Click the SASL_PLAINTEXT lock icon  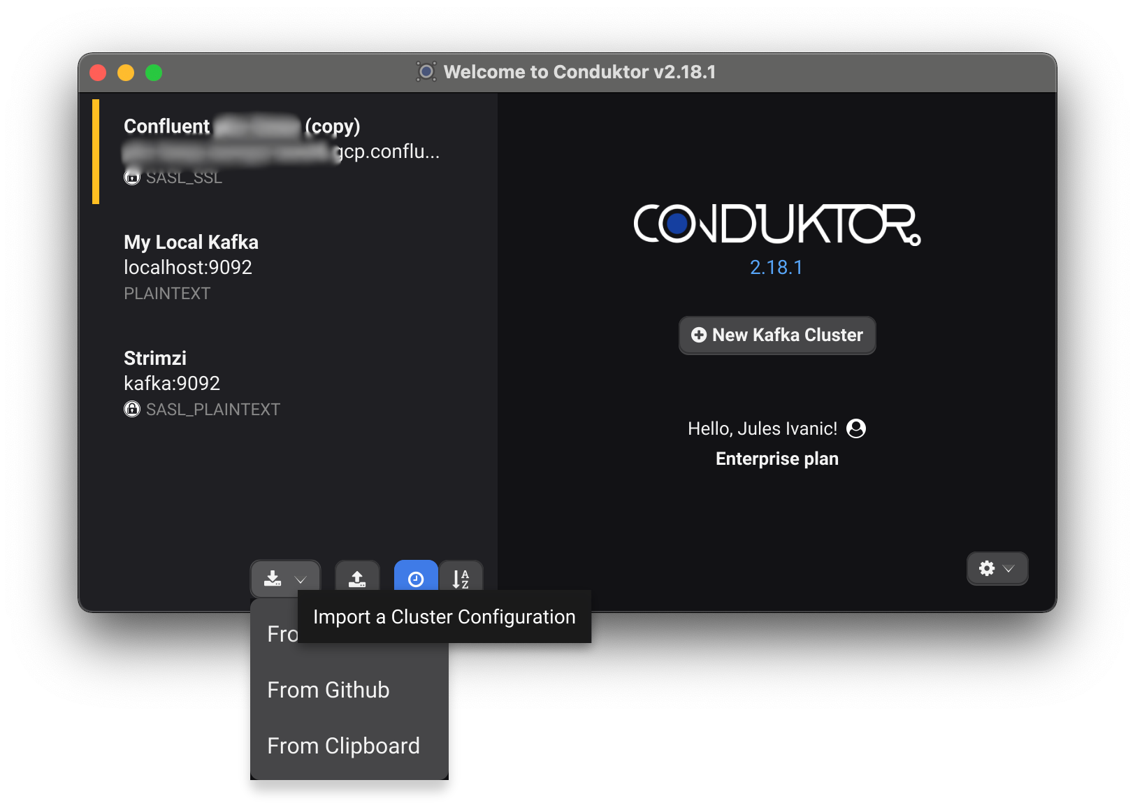[132, 409]
